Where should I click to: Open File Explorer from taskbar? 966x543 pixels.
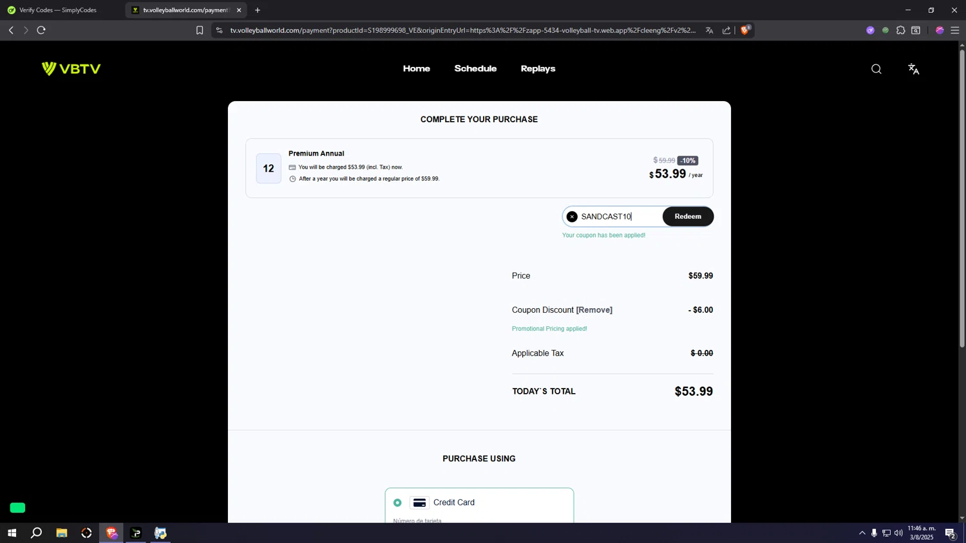pyautogui.click(x=62, y=533)
